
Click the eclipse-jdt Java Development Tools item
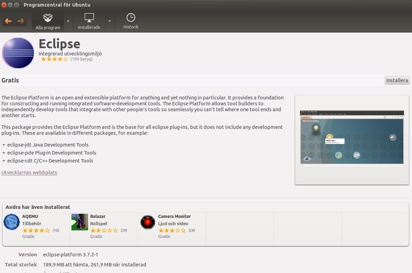(x=48, y=145)
